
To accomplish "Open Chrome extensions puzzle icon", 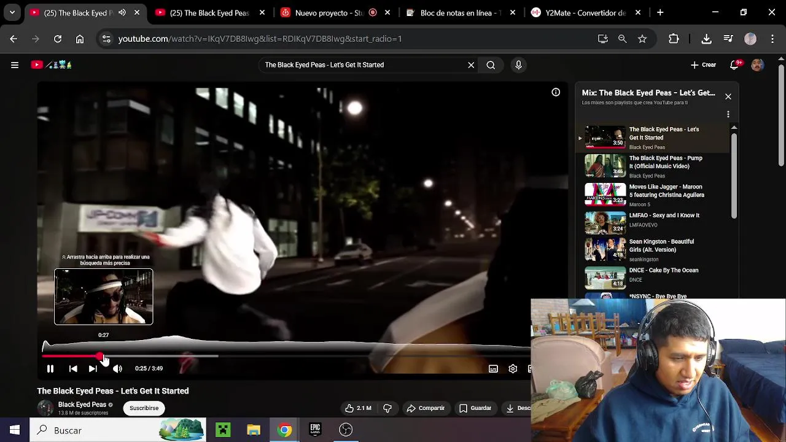I will click(x=674, y=39).
